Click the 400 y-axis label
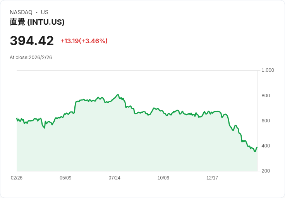The width and height of the screenshot is (285, 198). click(266, 146)
